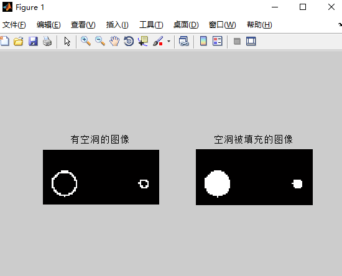Image resolution: width=342 pixels, height=276 pixels.
Task: Print the figure using printer icon
Action: [47, 41]
